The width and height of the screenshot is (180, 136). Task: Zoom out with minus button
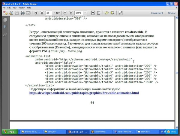point(65,13)
